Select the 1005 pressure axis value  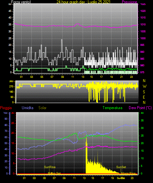coord(143,31)
